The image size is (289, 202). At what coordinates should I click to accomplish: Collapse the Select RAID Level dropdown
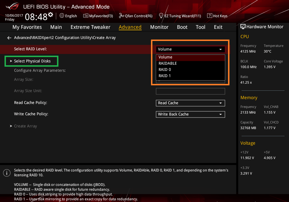(191, 49)
